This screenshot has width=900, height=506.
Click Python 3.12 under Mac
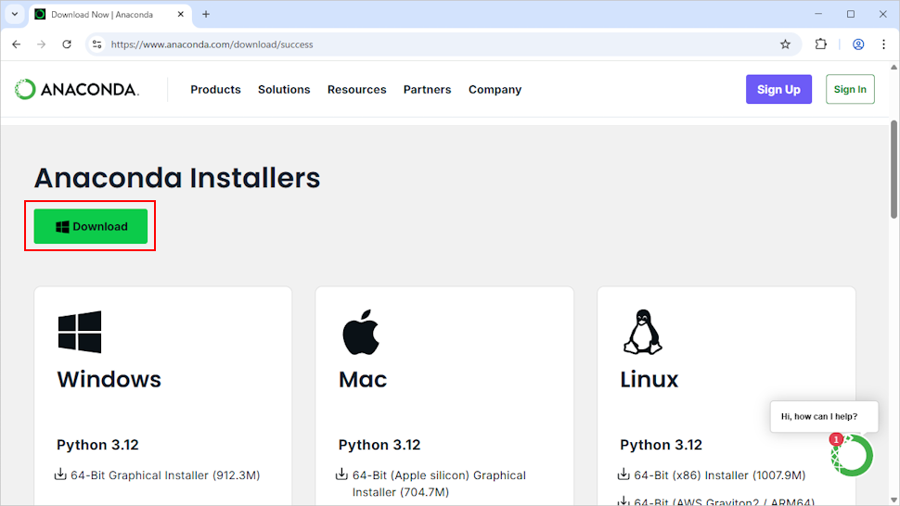click(379, 445)
